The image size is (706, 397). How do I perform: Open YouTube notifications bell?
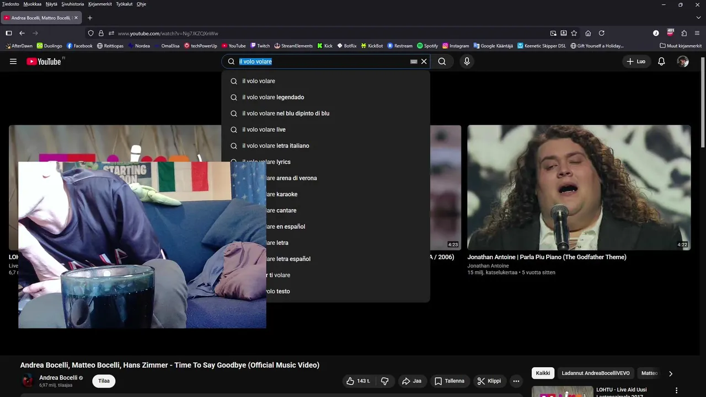point(661,62)
